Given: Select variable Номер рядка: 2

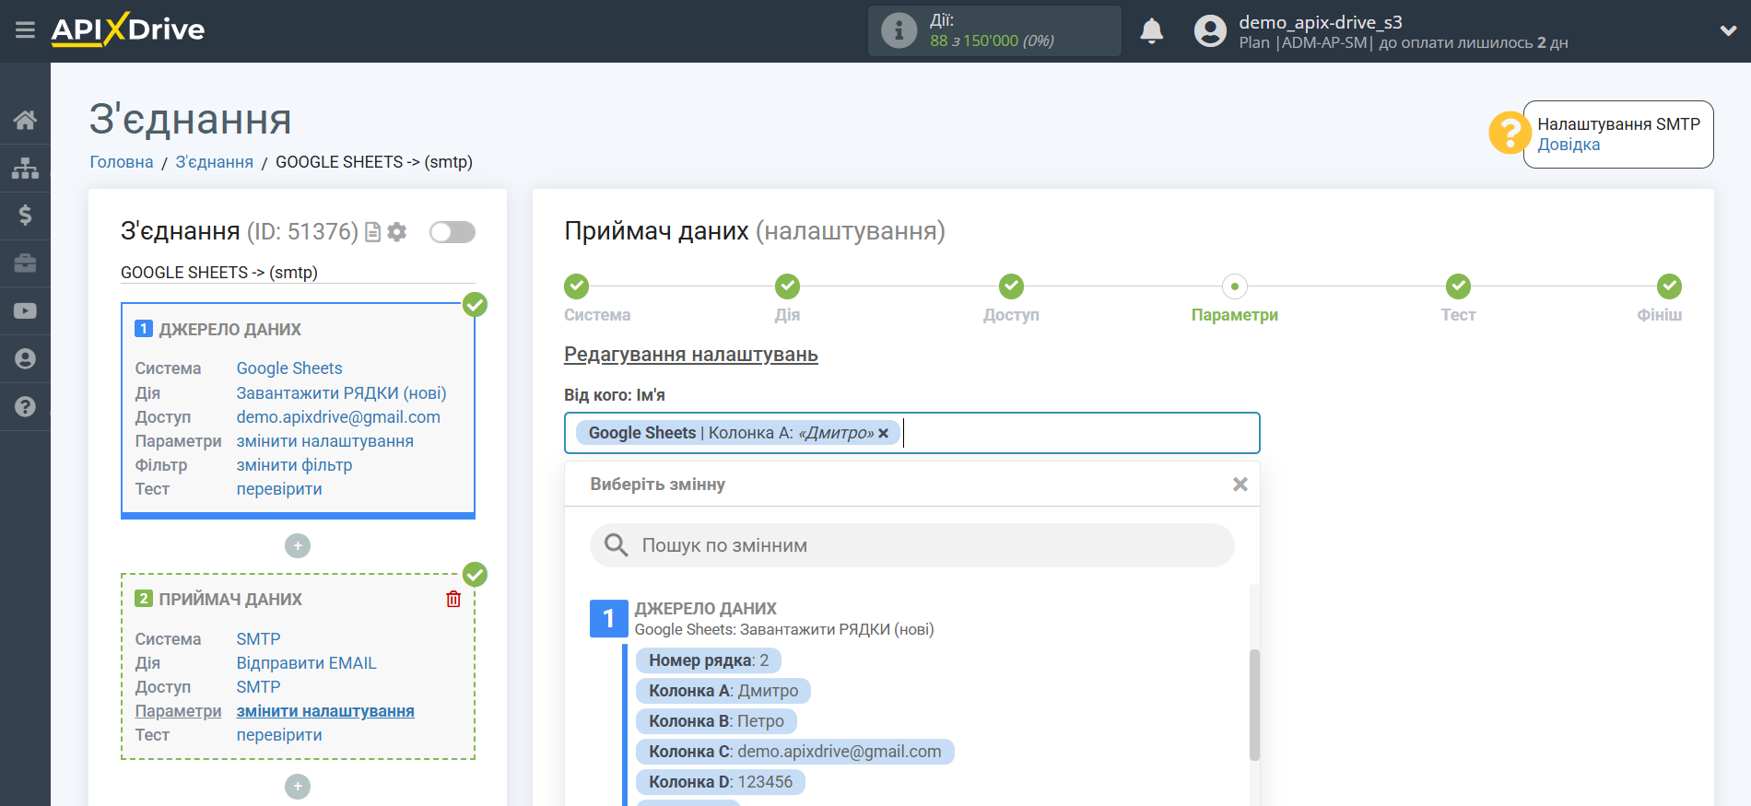Looking at the screenshot, I should pyautogui.click(x=709, y=660).
